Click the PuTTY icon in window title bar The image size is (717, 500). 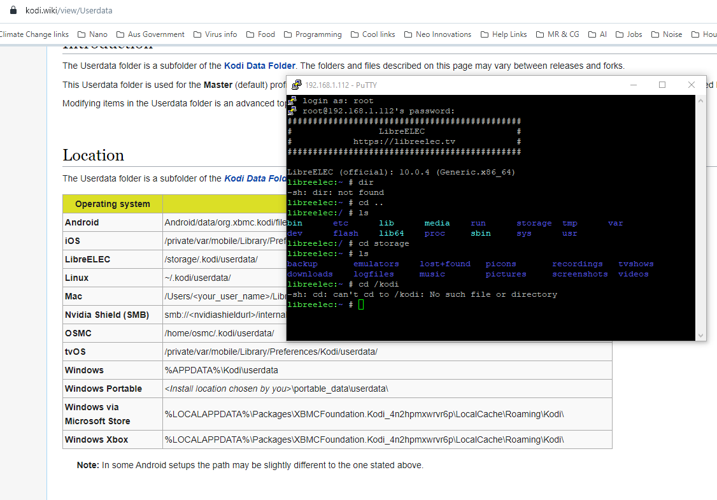[x=296, y=85]
